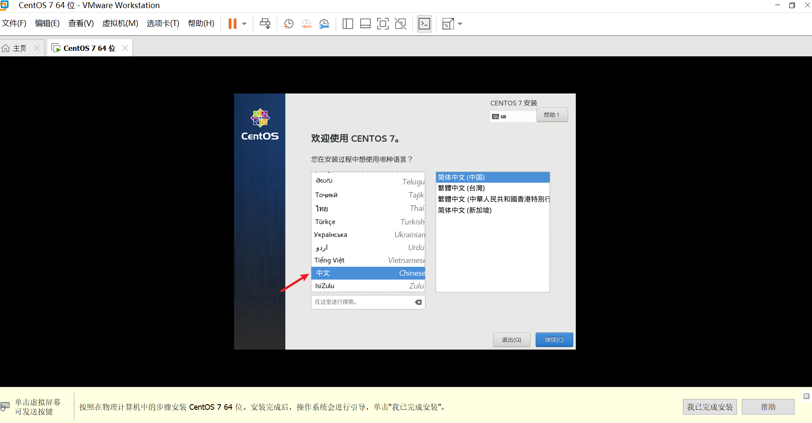Enter full screen mode icon
The width and height of the screenshot is (812, 423).
tap(383, 24)
